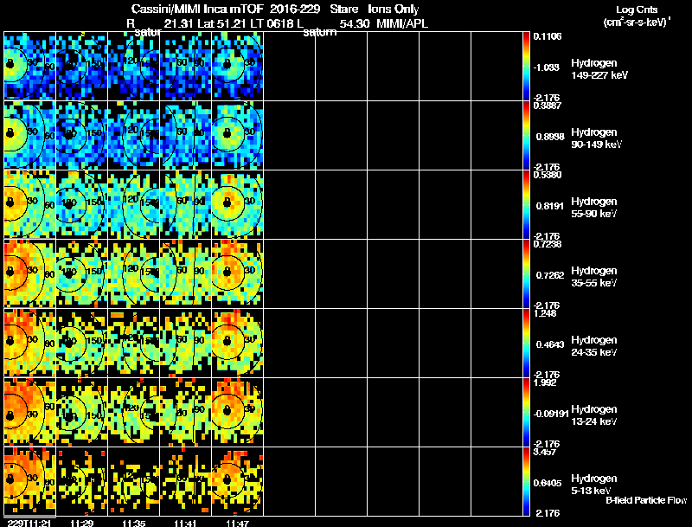Click the '-1.033' color scale value

[547, 67]
